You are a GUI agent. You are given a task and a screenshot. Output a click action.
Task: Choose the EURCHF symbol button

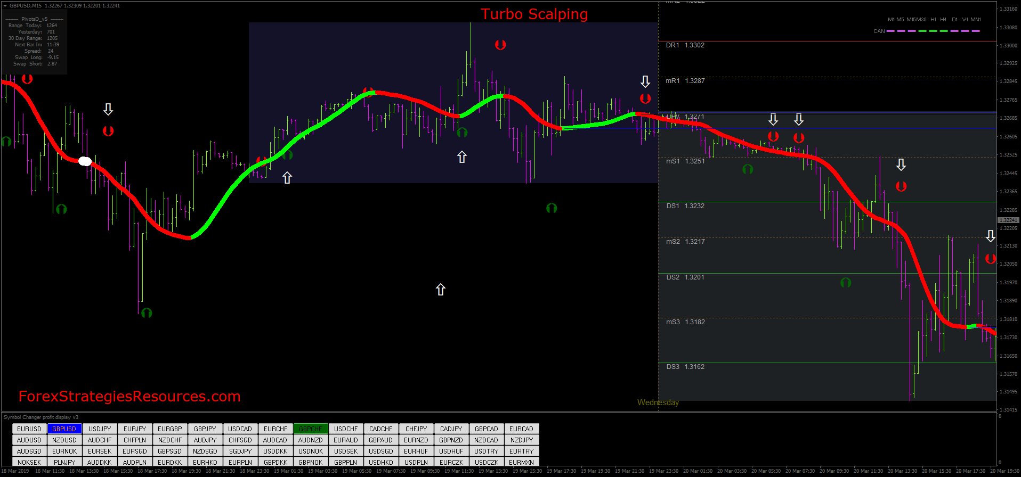pos(275,429)
